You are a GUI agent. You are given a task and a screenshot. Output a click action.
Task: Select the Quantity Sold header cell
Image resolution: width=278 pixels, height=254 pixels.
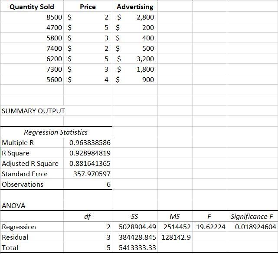(32, 7)
